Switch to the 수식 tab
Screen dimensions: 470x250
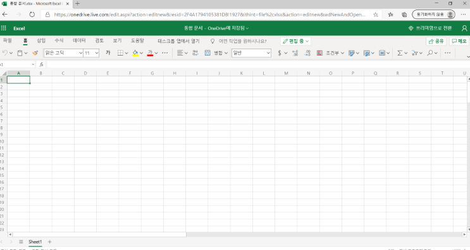59,40
